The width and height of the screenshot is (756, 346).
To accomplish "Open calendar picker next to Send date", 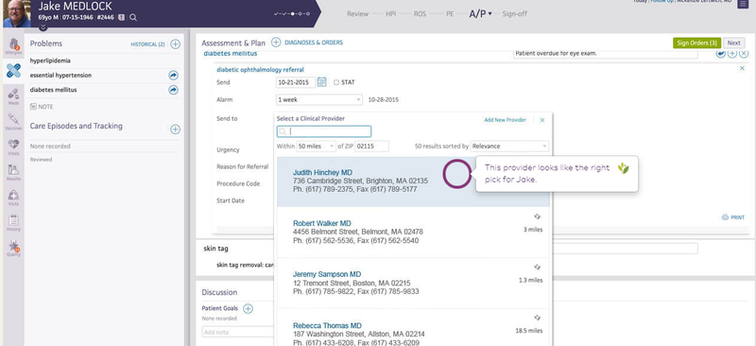I will (x=322, y=82).
